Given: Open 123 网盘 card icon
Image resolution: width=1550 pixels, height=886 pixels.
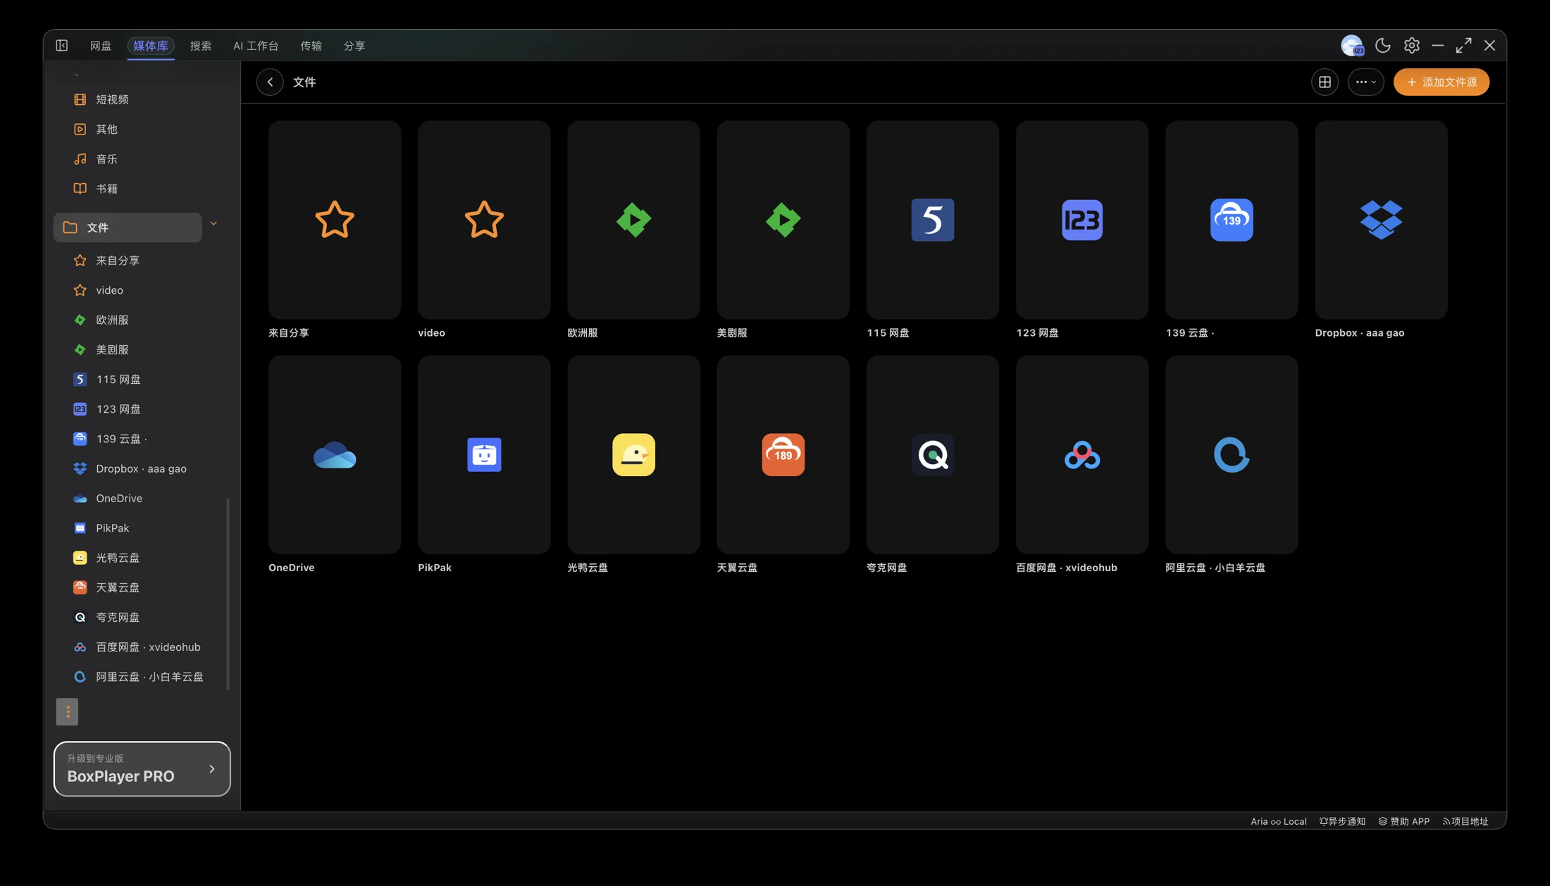Looking at the screenshot, I should coord(1081,219).
